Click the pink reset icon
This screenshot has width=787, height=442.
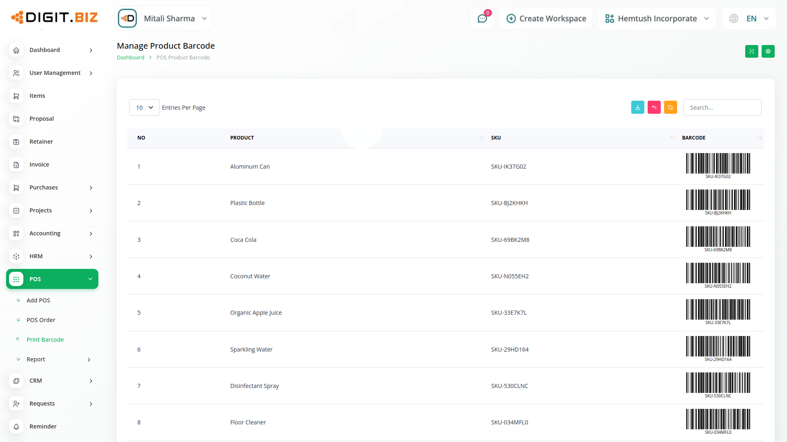pos(654,108)
